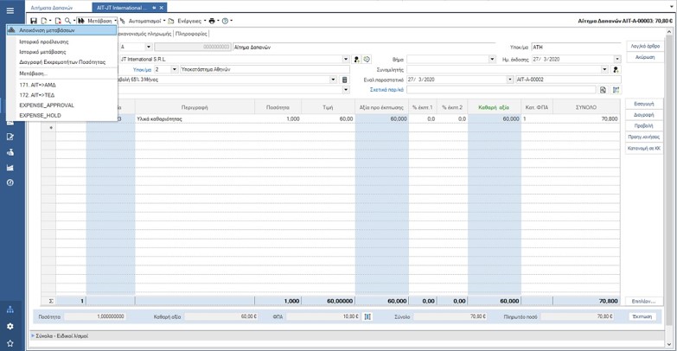The width and height of the screenshot is (677, 351).
Task: Open the organization chart icon in sidebar
Action: point(10,310)
